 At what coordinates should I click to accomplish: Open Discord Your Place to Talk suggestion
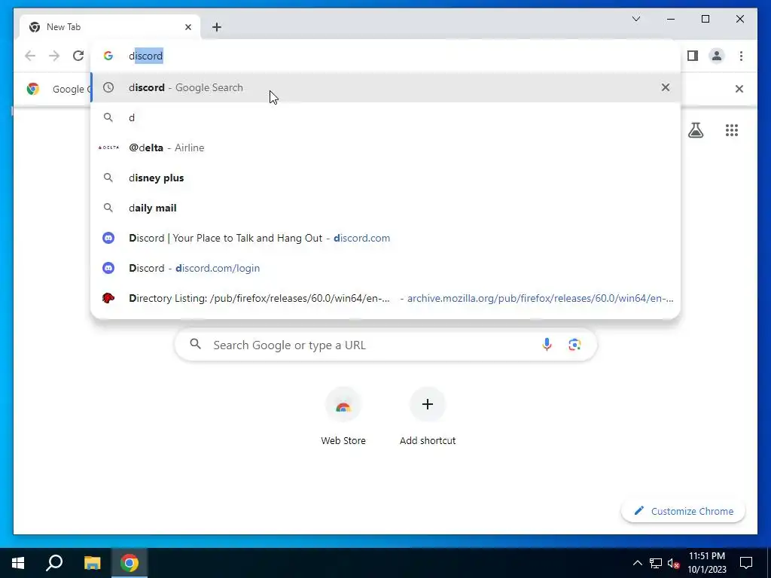(385, 238)
